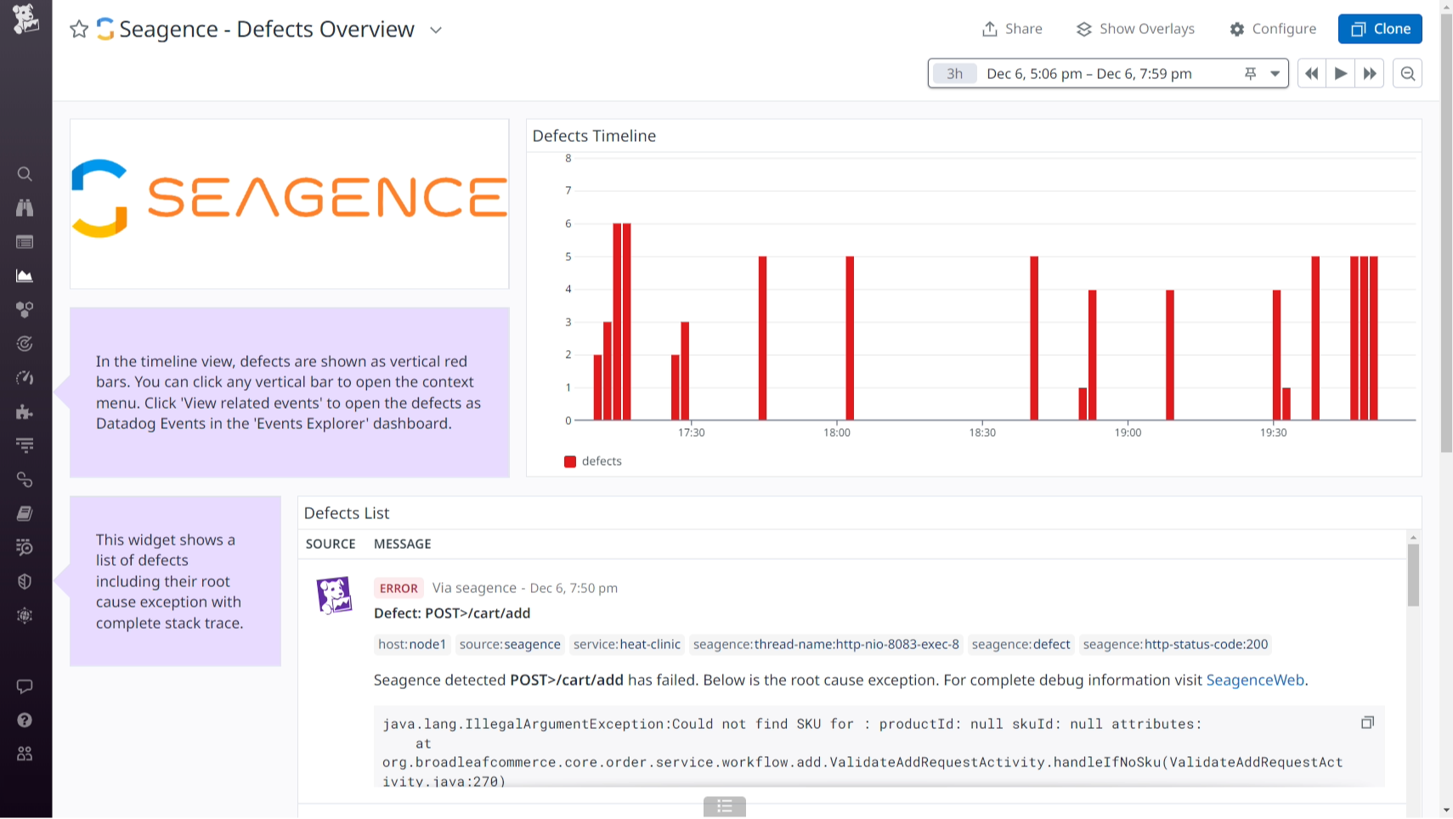Image resolution: width=1453 pixels, height=819 pixels.
Task: Open the APM gauge icon
Action: point(25,377)
